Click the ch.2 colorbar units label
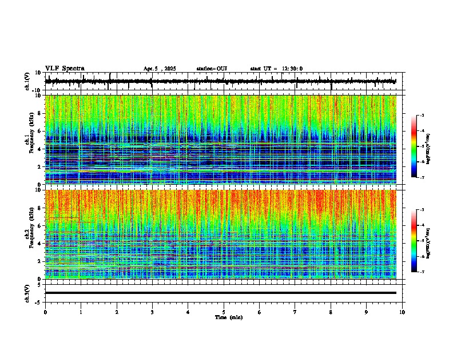Viewport: 453px width, 350px height. (428, 243)
